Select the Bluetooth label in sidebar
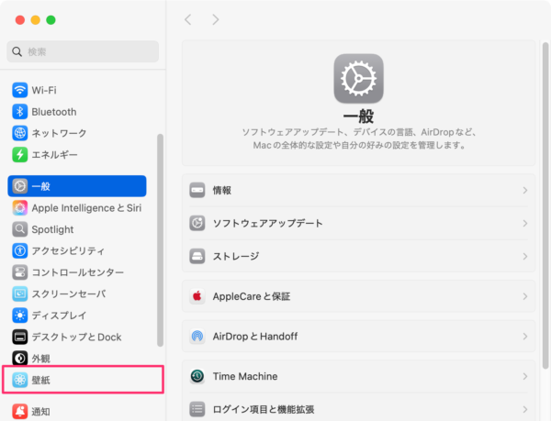Viewport: 551px width, 421px height. click(x=54, y=112)
